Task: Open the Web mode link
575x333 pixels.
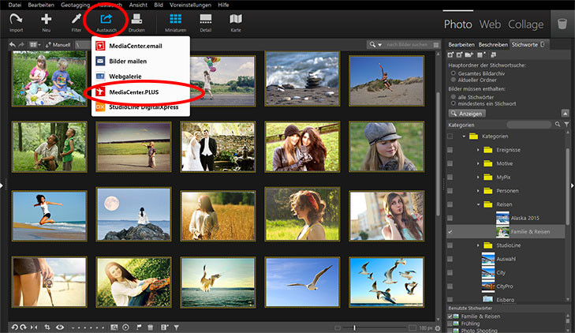Action: [x=490, y=24]
